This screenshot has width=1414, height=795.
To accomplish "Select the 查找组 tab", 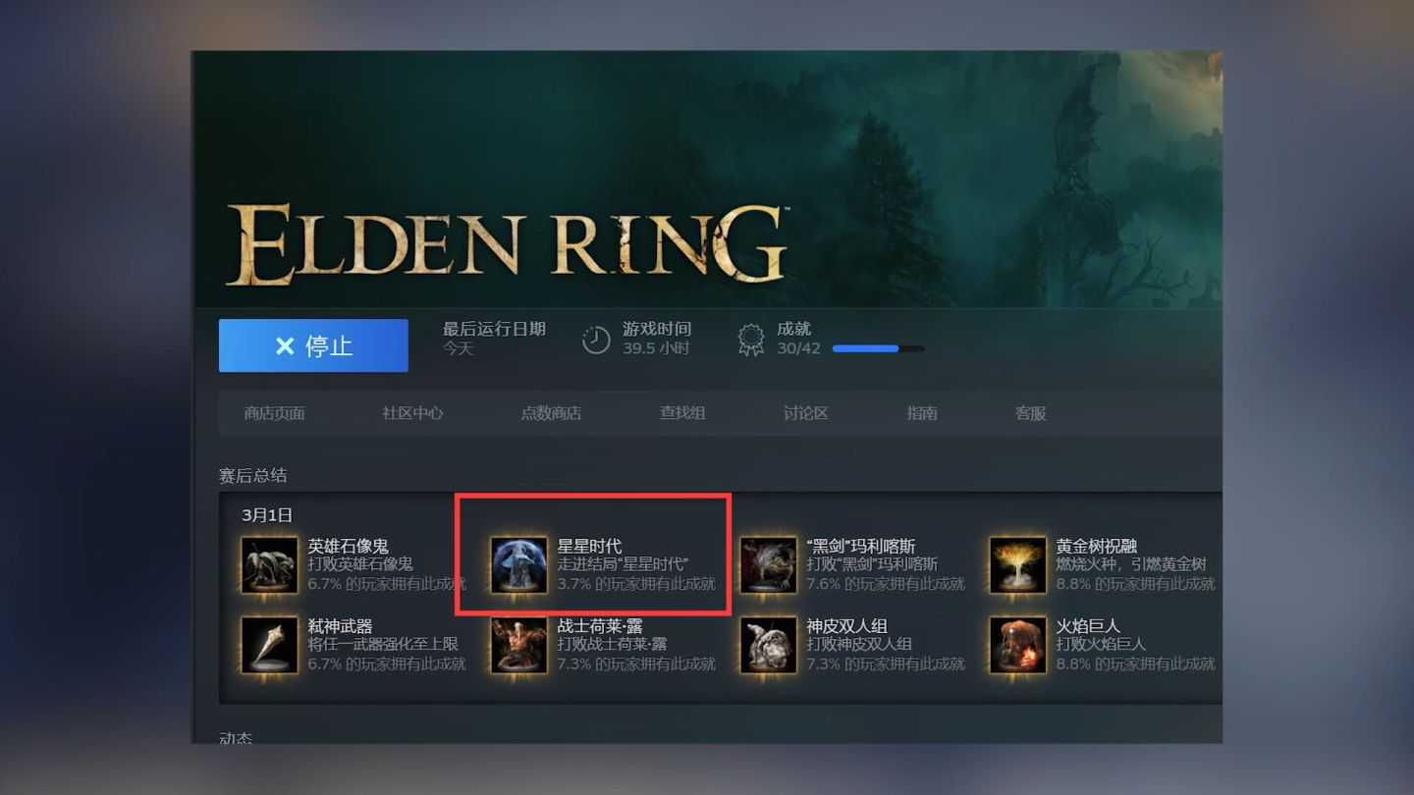I will [x=682, y=413].
